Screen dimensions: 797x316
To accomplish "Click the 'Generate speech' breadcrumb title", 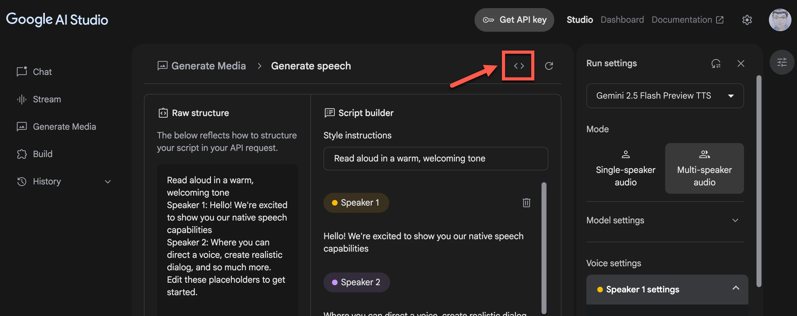I will (x=311, y=66).
